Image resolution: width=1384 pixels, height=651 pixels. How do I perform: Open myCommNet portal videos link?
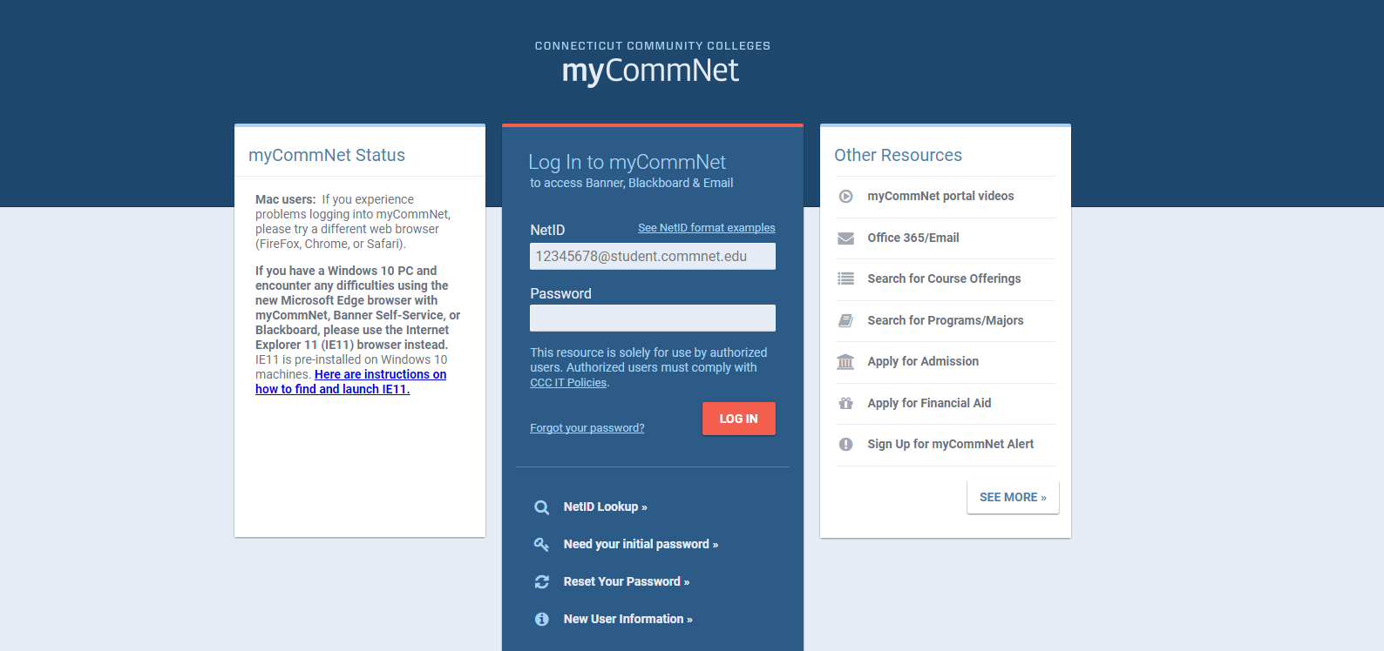pyautogui.click(x=940, y=197)
